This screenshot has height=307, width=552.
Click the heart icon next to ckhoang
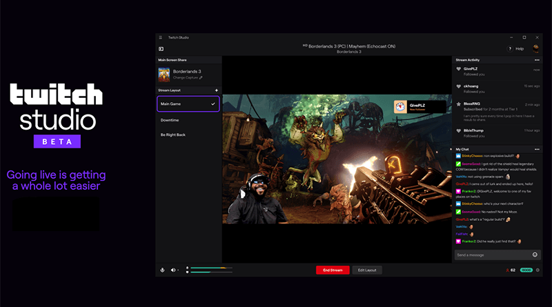point(458,86)
